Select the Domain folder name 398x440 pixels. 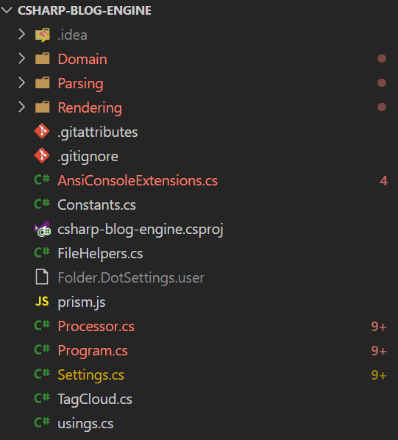coord(82,59)
